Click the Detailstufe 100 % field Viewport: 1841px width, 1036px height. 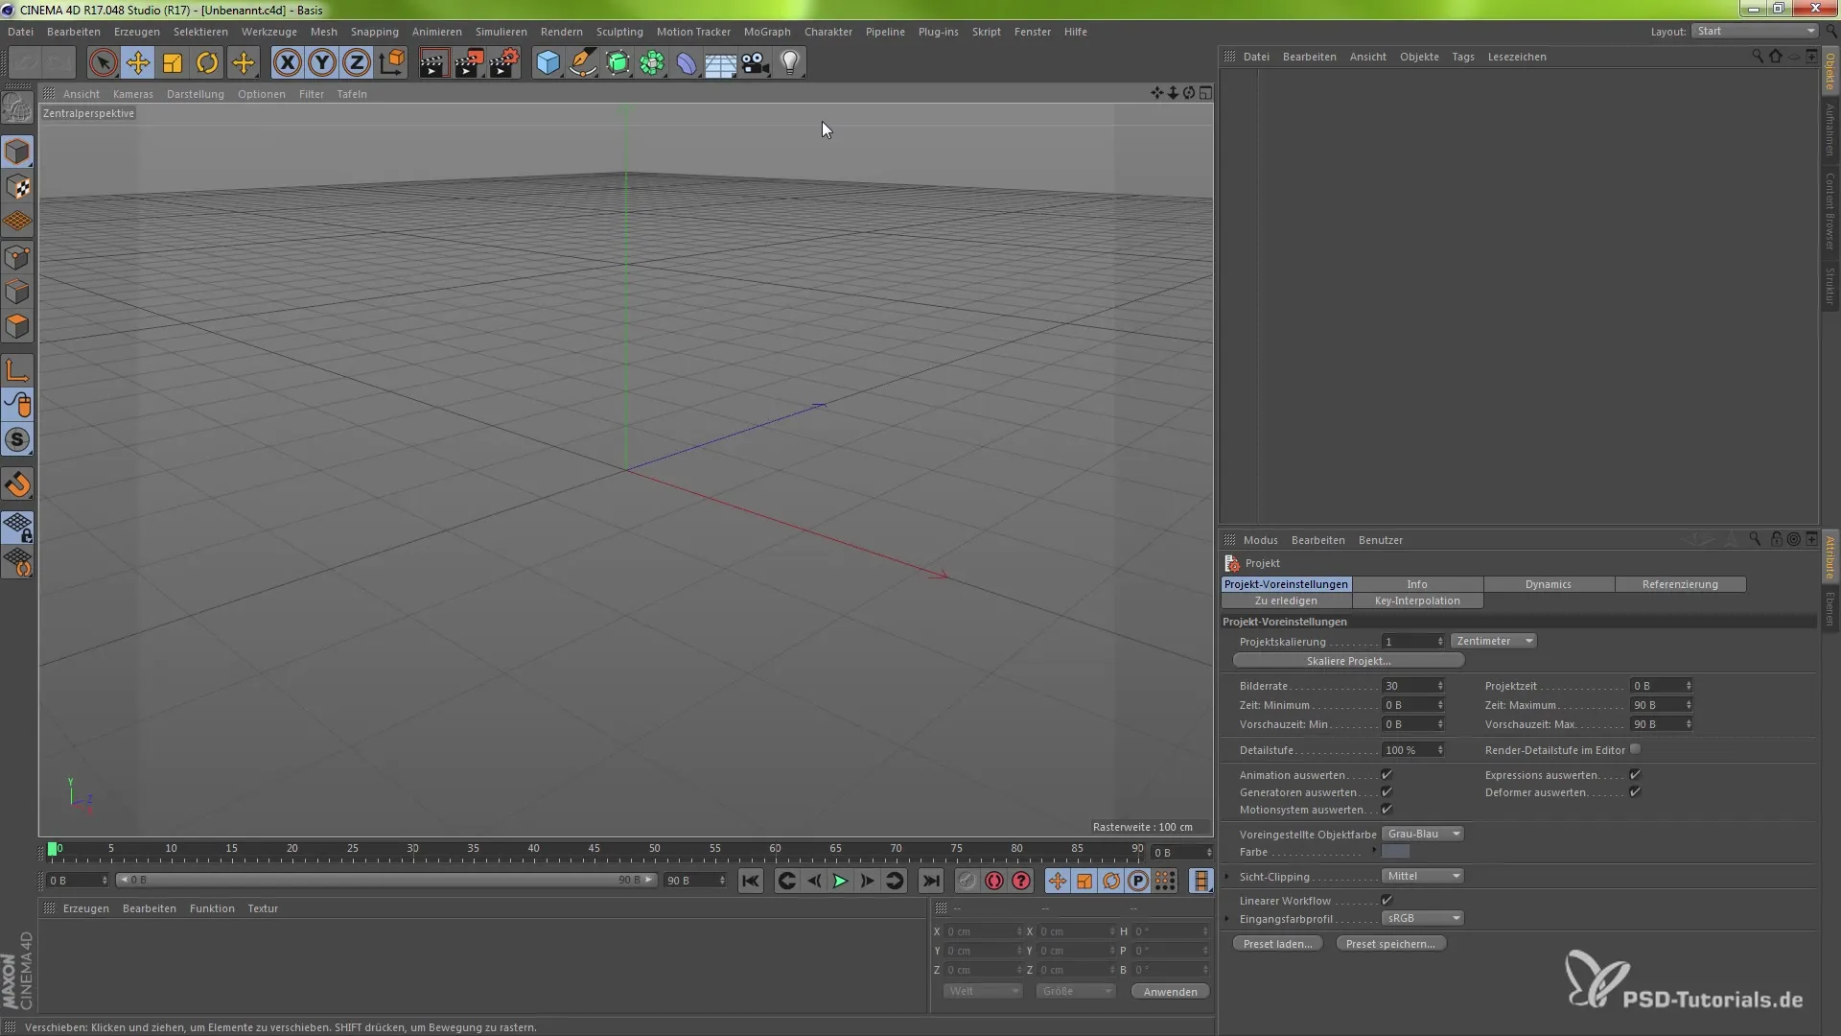coord(1411,750)
